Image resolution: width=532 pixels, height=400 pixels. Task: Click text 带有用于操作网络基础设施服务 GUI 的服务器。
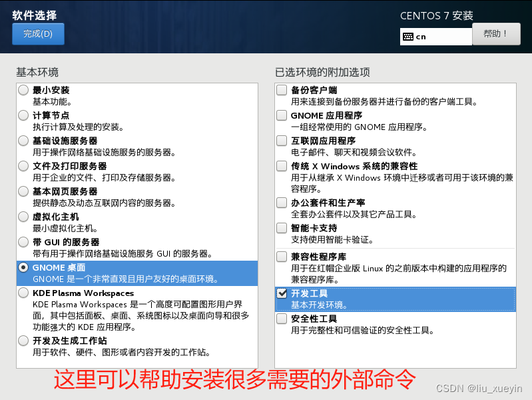click(x=123, y=254)
